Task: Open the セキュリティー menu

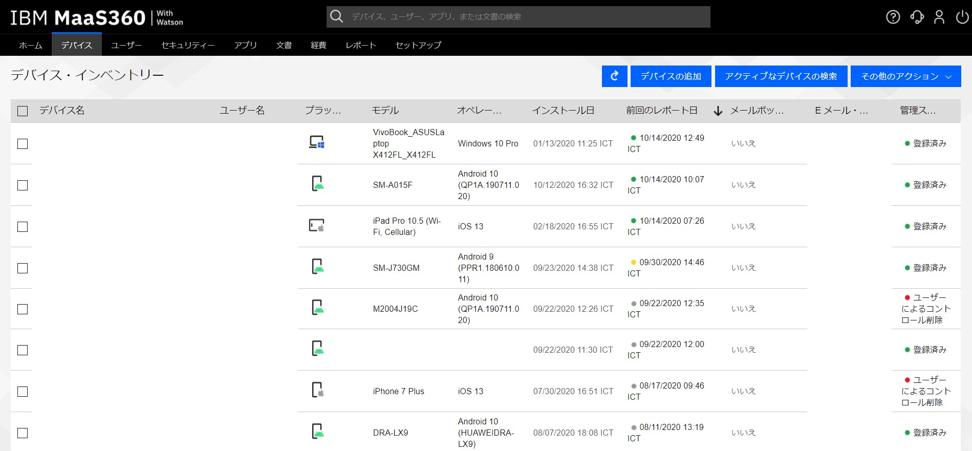Action: (x=188, y=45)
